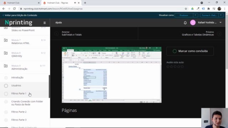
Task: Click the address bar URL
Action: point(53,9)
